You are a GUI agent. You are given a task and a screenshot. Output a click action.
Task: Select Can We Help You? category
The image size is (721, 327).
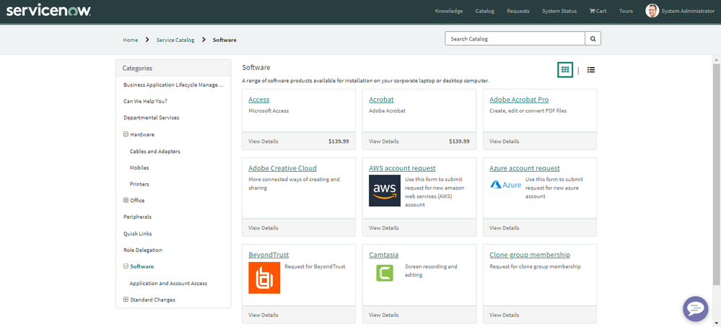click(145, 101)
